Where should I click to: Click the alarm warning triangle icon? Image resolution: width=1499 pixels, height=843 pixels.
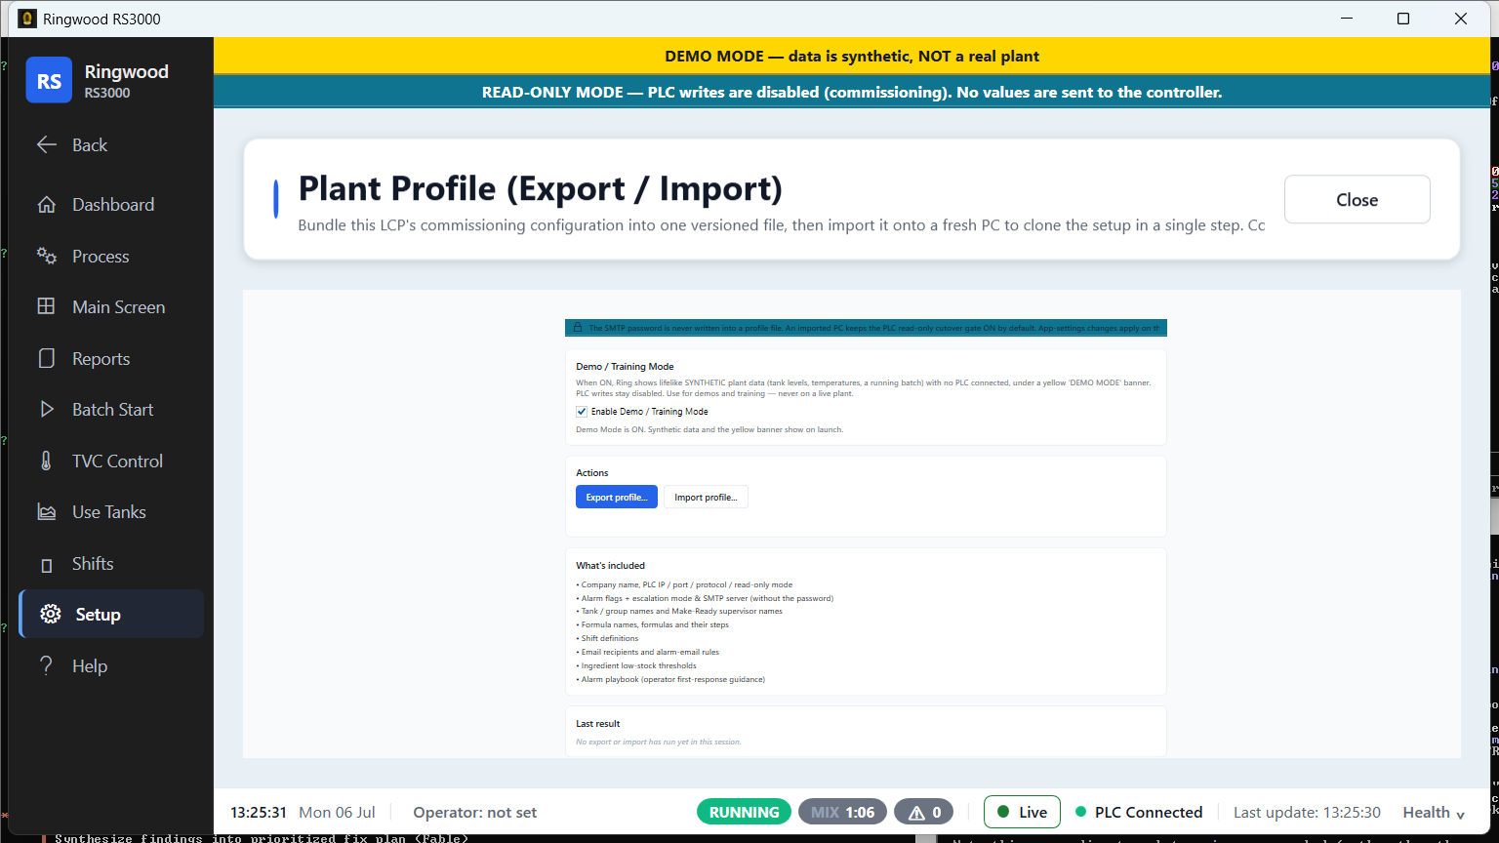click(916, 813)
